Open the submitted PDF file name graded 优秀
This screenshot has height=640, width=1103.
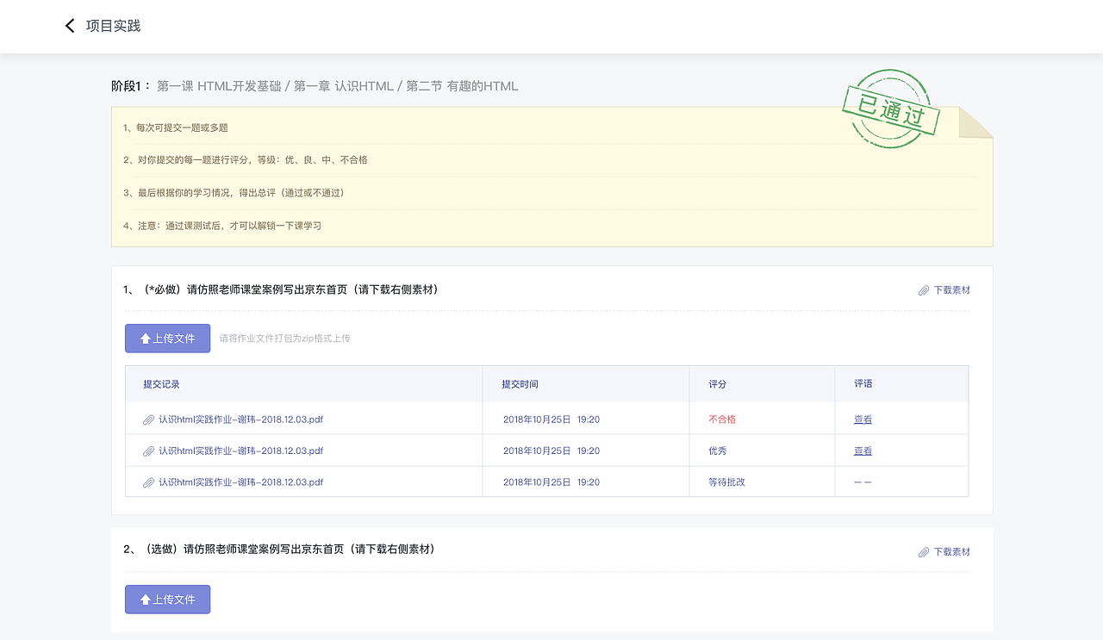[240, 450]
